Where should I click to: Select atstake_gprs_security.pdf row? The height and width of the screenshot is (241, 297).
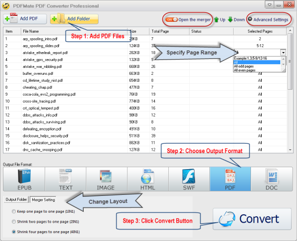pos(145,60)
